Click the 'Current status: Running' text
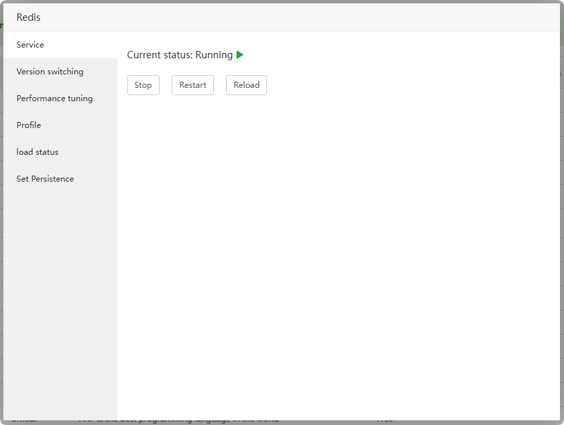 [x=180, y=55]
